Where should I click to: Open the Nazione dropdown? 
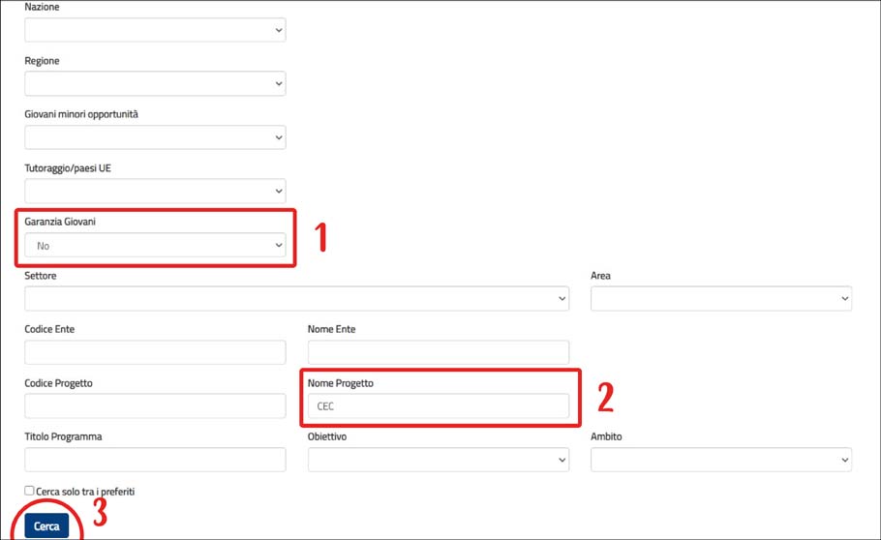155,30
